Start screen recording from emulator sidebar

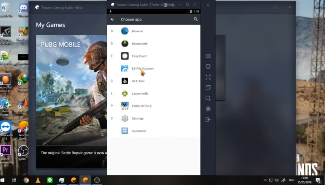pos(208,109)
